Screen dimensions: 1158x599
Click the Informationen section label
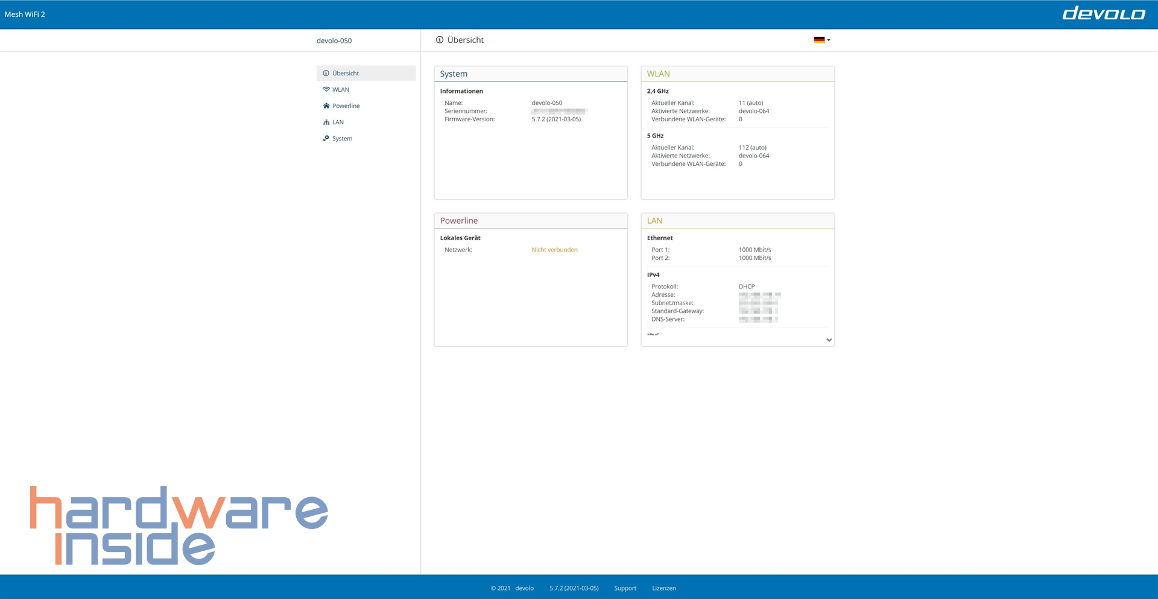click(461, 91)
